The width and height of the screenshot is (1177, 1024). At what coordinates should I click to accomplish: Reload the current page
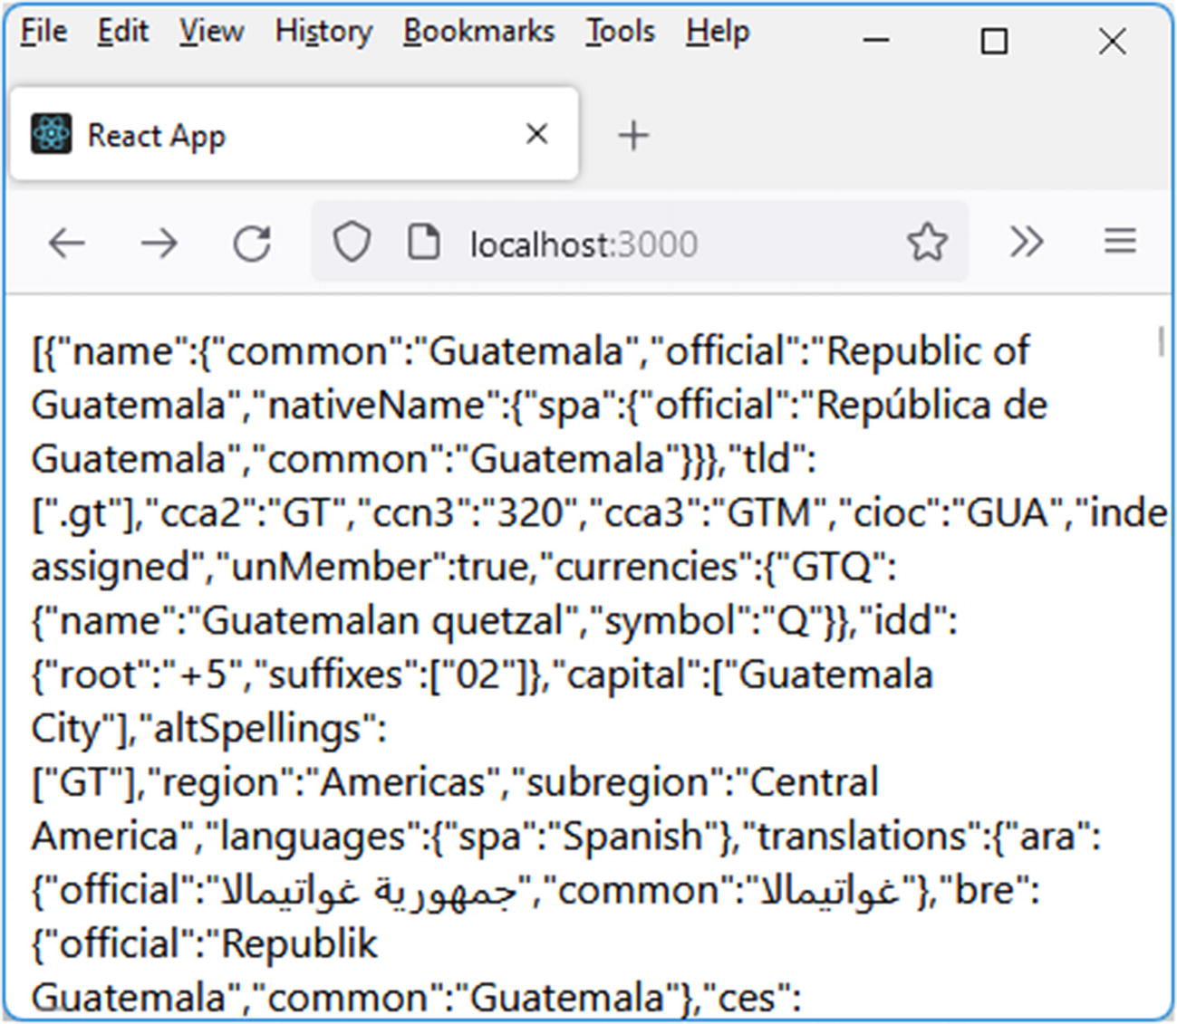click(252, 243)
